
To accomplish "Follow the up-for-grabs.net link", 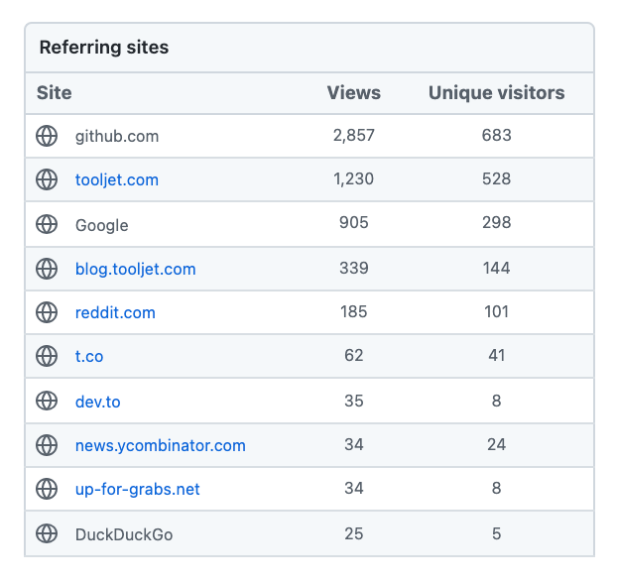I will (138, 490).
